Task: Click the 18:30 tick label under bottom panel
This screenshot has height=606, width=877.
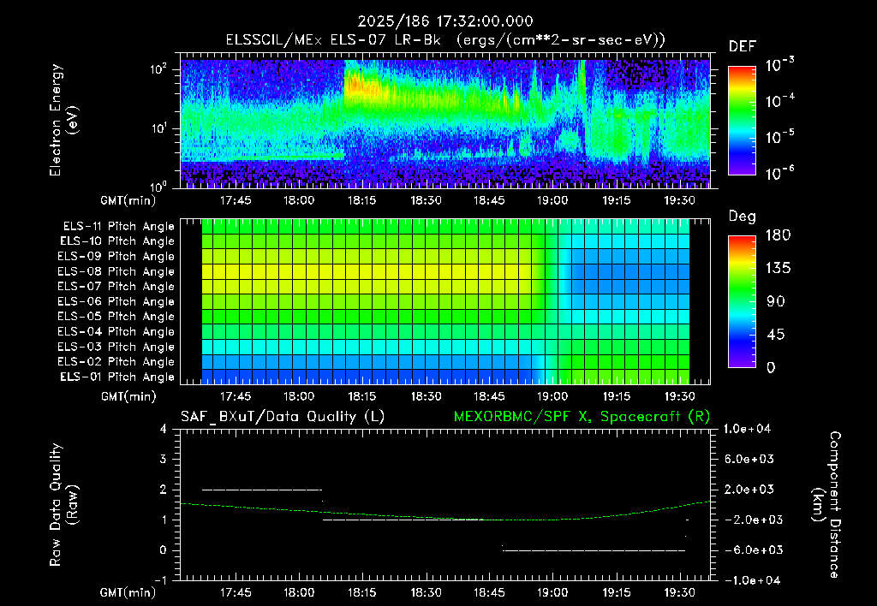Action: click(426, 592)
